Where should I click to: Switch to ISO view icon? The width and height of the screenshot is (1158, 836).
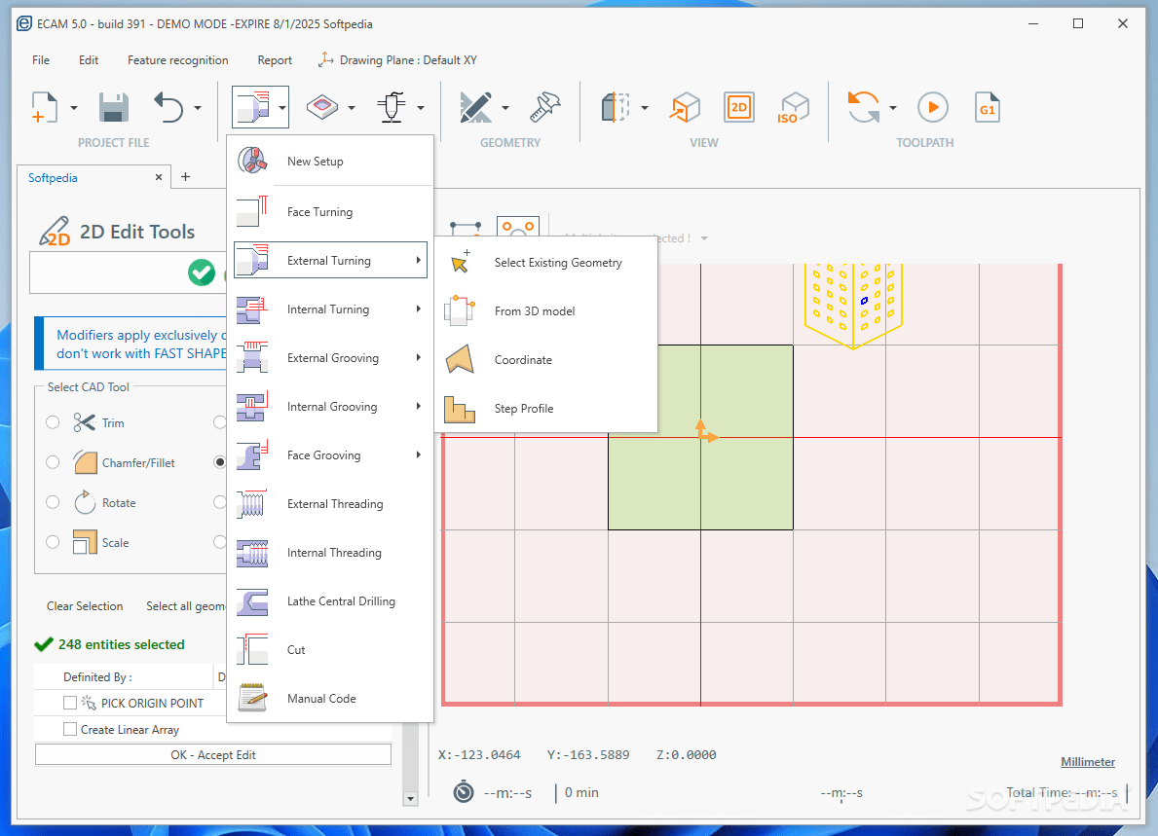[794, 108]
